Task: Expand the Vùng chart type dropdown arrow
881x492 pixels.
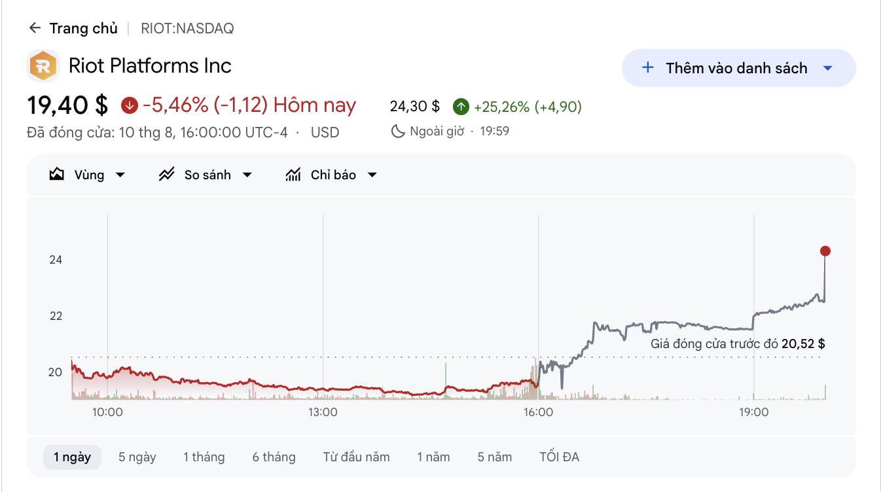Action: click(x=120, y=175)
